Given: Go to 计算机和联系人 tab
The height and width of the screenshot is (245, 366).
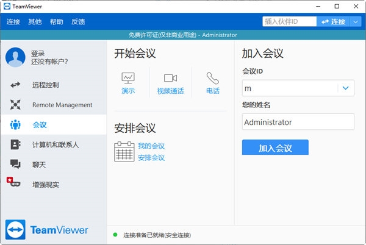Looking at the screenshot, I should pyautogui.click(x=54, y=144).
